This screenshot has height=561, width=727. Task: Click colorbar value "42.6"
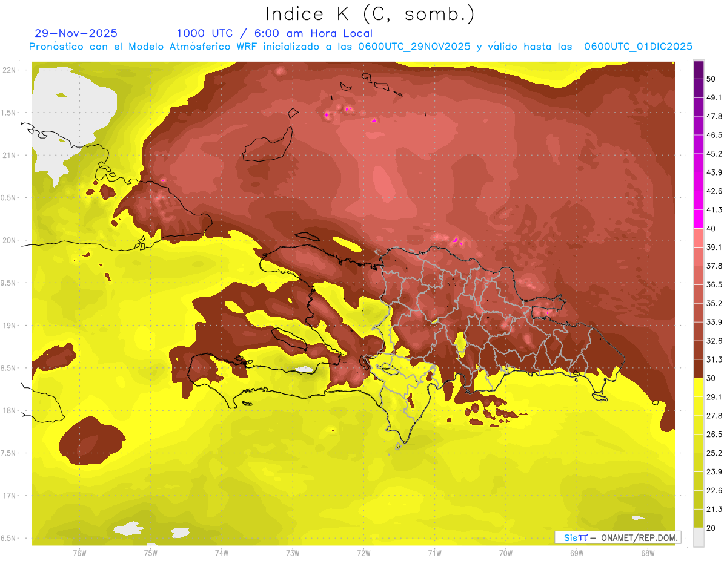(714, 191)
